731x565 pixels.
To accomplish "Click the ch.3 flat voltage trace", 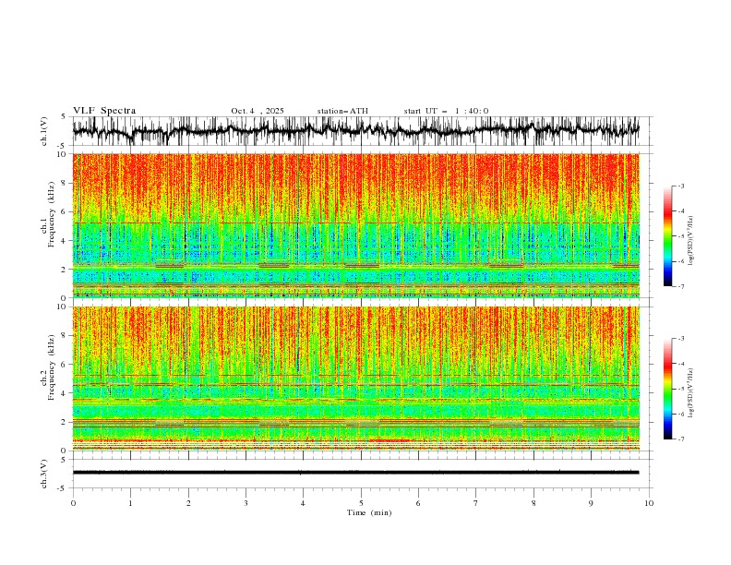I will [x=356, y=473].
